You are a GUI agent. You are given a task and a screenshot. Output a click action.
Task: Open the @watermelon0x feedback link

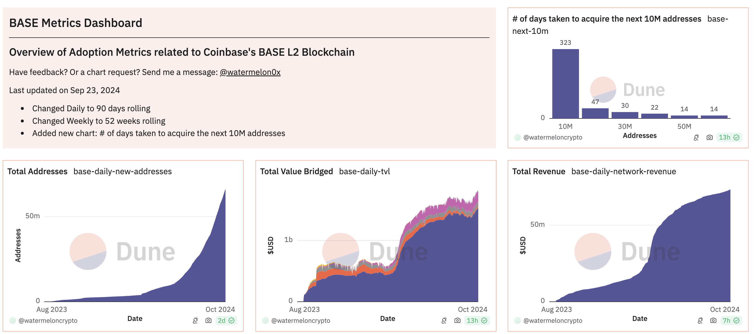click(x=250, y=72)
